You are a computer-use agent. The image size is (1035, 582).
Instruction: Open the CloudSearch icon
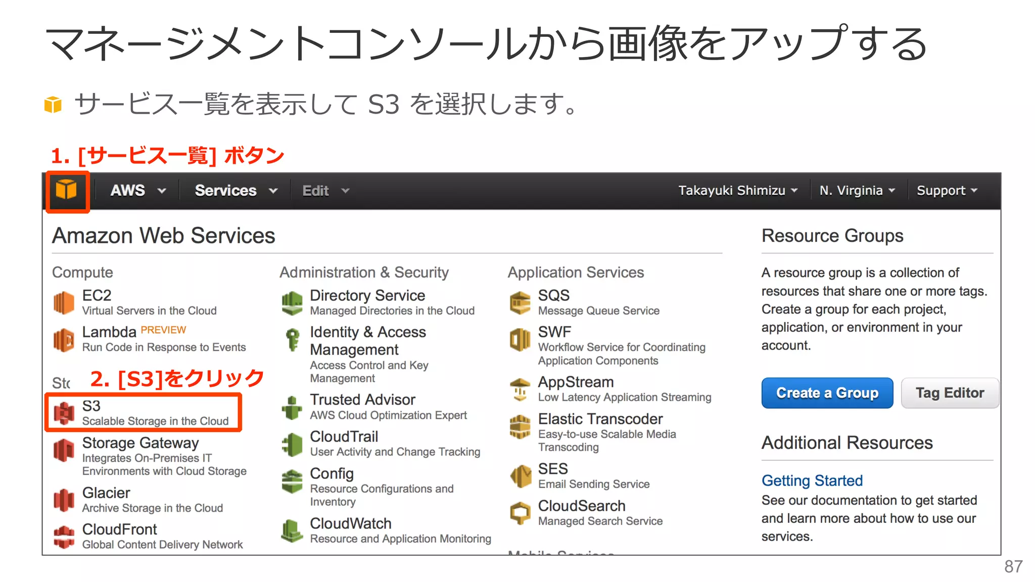tap(520, 513)
